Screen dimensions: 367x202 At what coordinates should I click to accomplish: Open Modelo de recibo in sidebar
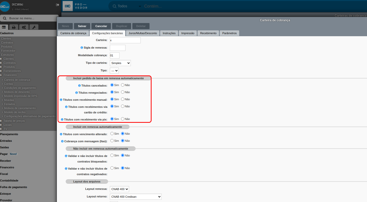(15, 112)
